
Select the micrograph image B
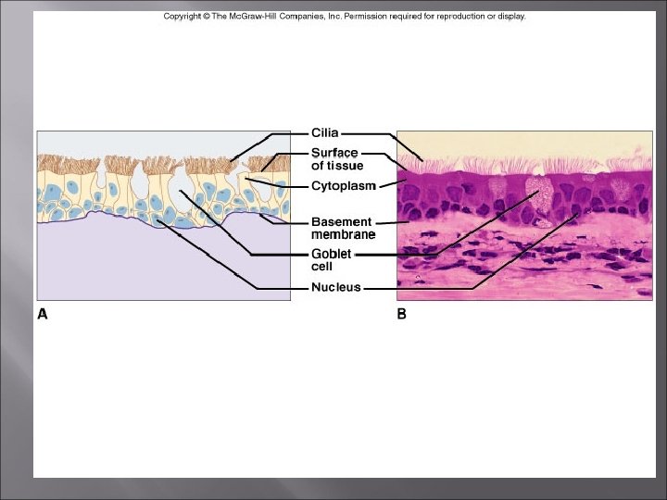click(x=524, y=216)
